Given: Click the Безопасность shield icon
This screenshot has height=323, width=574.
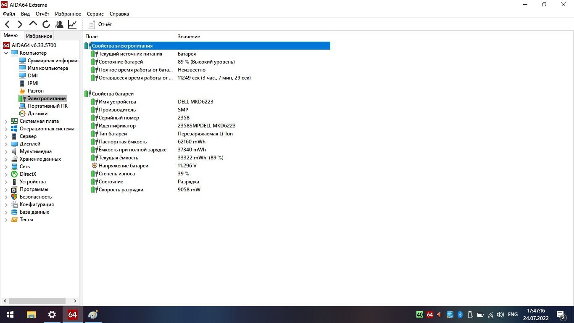Looking at the screenshot, I should pos(14,197).
